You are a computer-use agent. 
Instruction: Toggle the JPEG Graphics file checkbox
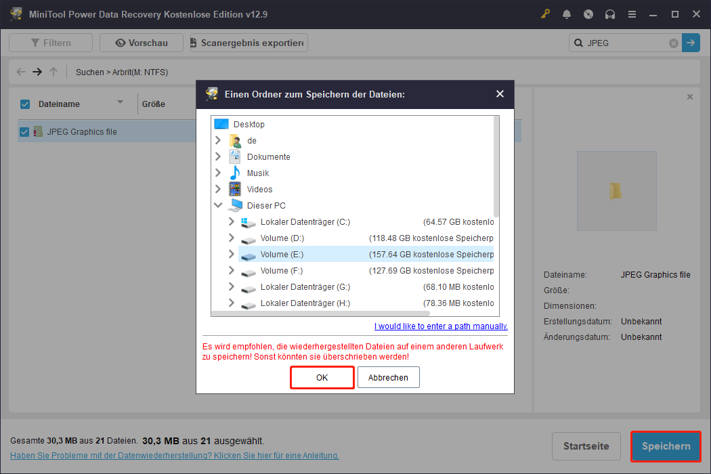tap(24, 131)
